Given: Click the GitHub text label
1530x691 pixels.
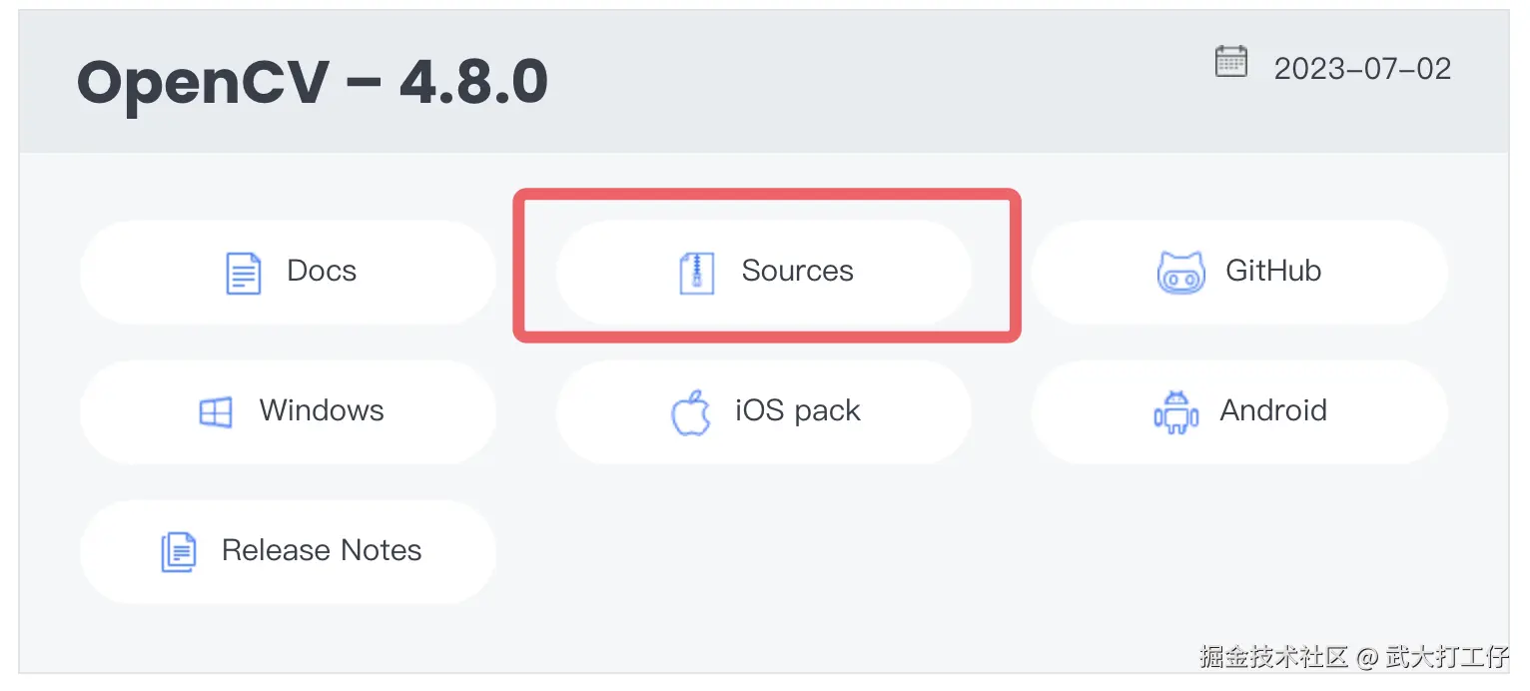Looking at the screenshot, I should 1273,271.
